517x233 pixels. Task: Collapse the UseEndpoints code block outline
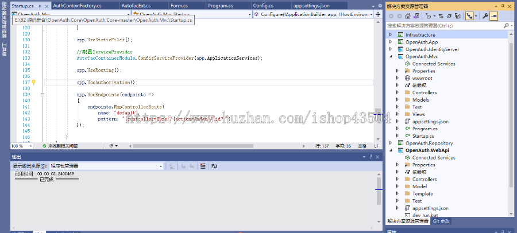click(42, 95)
